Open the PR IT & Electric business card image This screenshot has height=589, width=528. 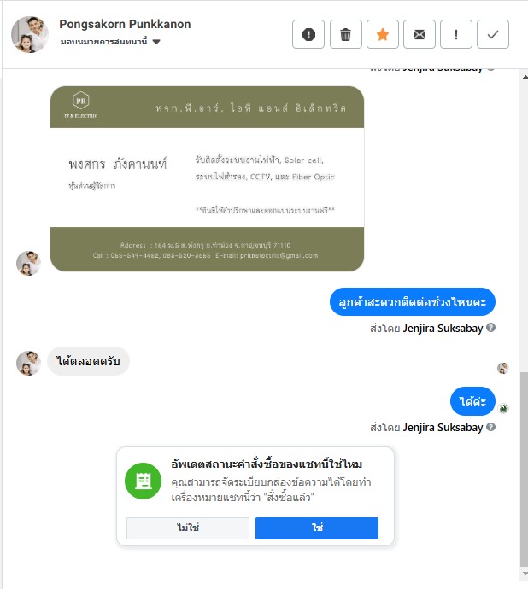tap(207, 178)
